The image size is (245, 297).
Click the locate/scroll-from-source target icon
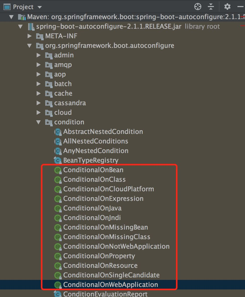[198, 7]
